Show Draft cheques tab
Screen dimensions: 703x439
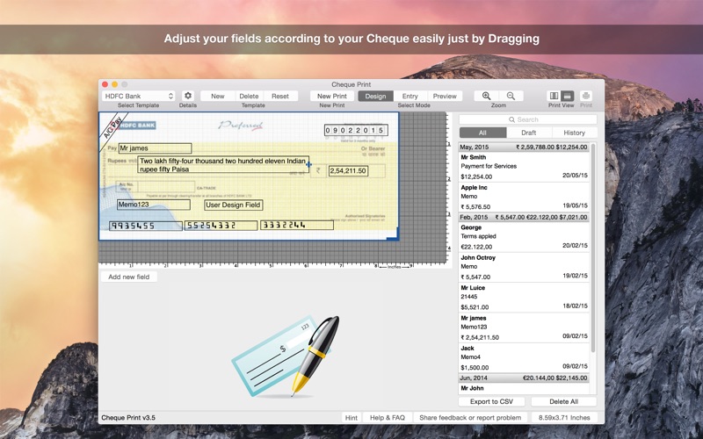(529, 133)
